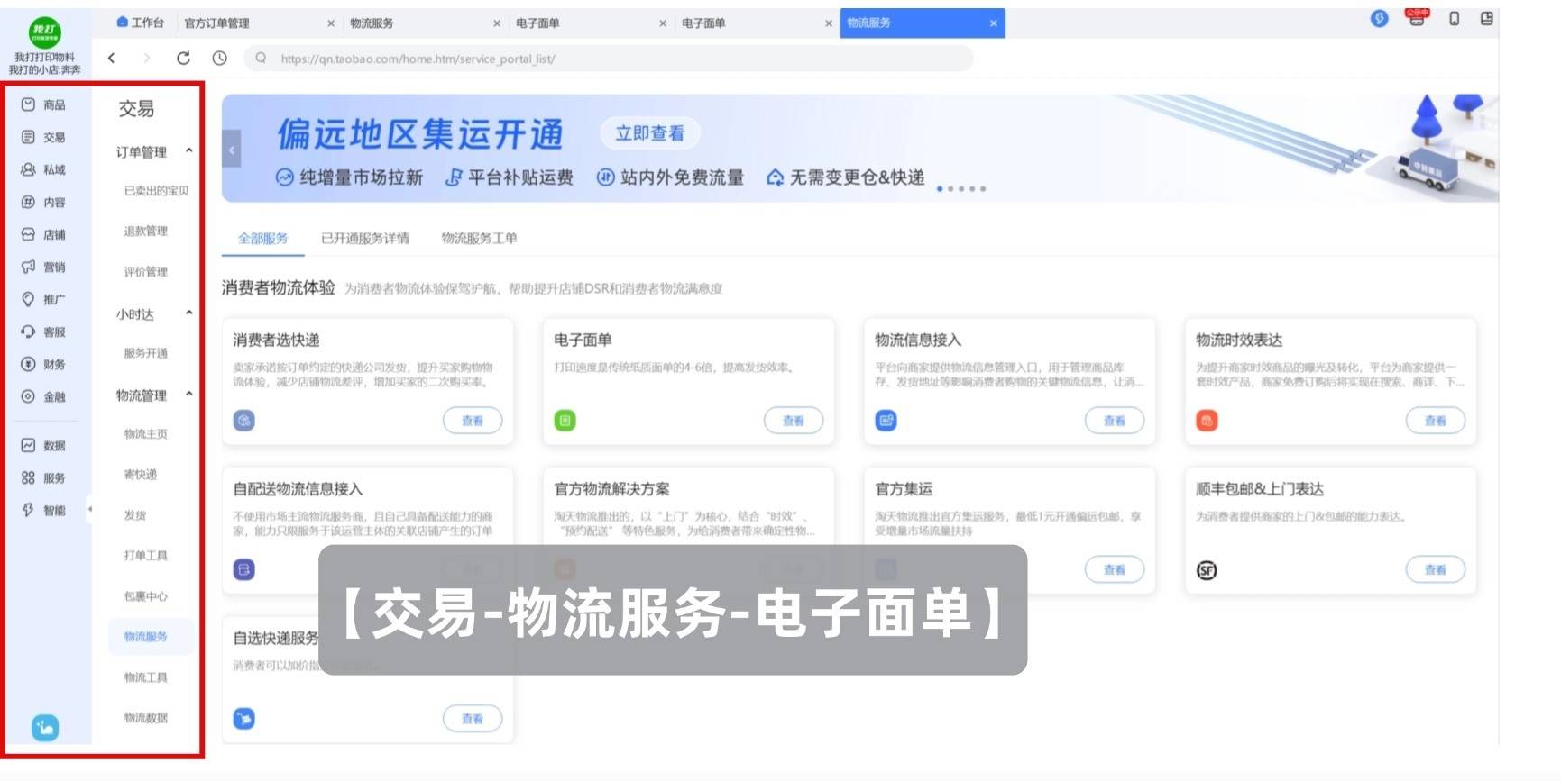Click the blue bird chat icon at sidebar bottom

45,727
